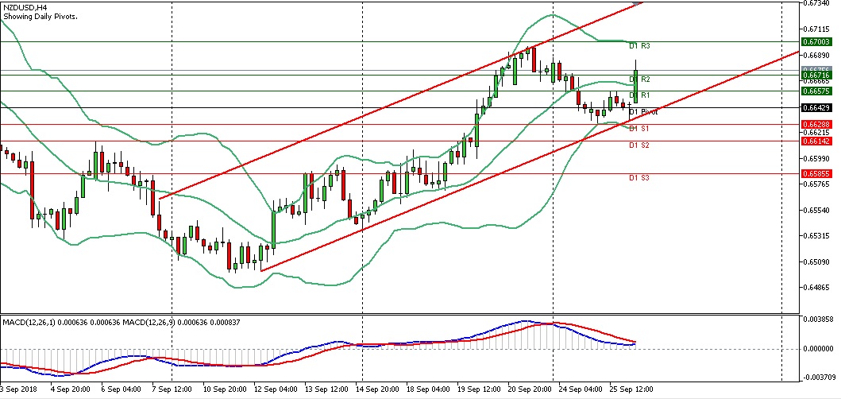Image resolution: width=841 pixels, height=399 pixels.
Task: Click the 'Showing Daily Pivots.' text
Action: [40, 17]
